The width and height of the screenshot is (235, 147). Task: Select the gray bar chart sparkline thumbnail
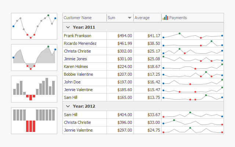(x=34, y=89)
